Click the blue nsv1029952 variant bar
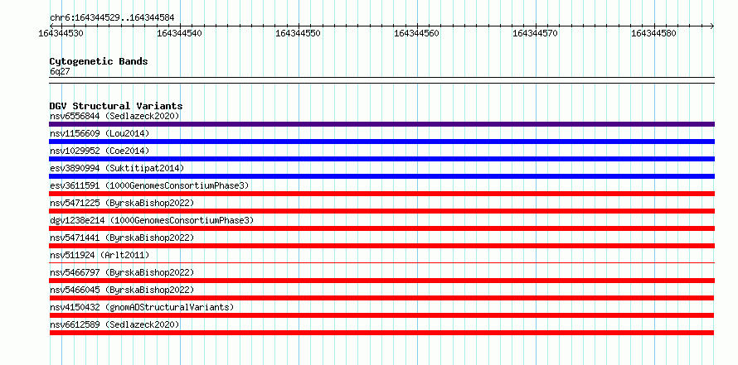This screenshot has width=738, height=365. tap(381, 159)
